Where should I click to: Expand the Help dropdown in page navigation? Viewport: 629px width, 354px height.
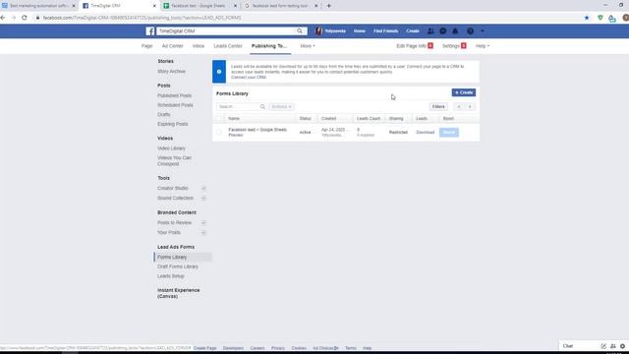coord(483,46)
